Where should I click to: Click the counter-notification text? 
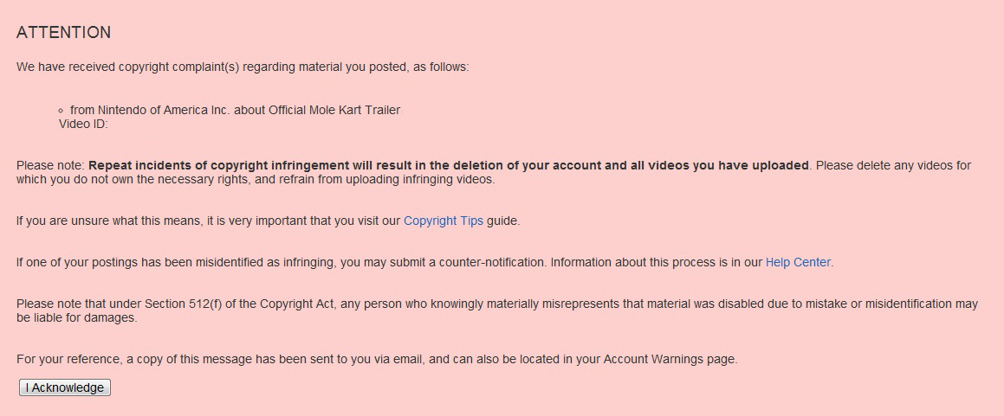pos(491,263)
